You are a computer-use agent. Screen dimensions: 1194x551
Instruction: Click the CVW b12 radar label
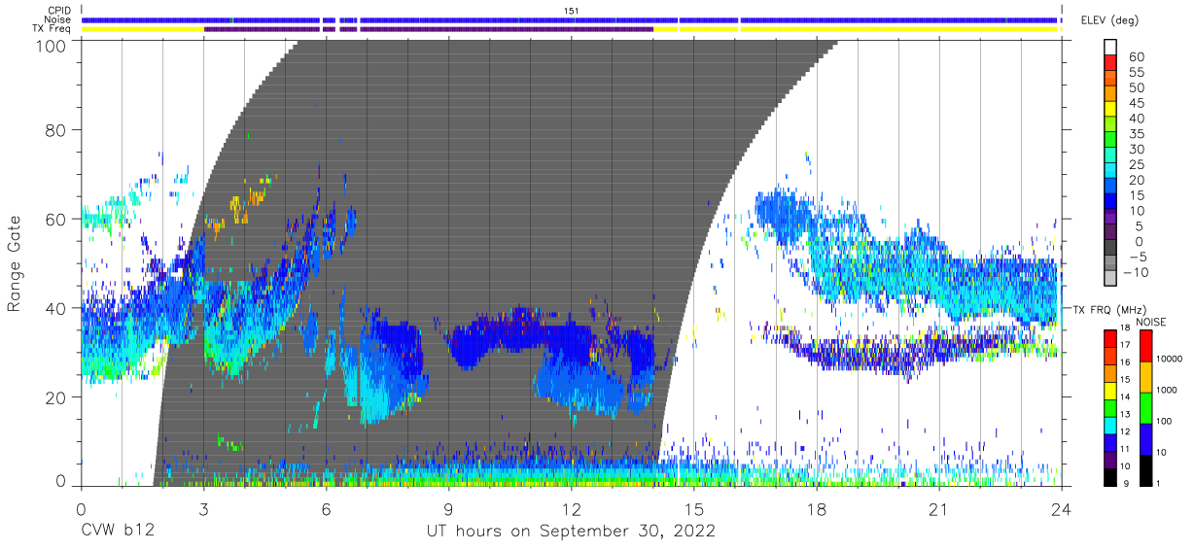[117, 532]
